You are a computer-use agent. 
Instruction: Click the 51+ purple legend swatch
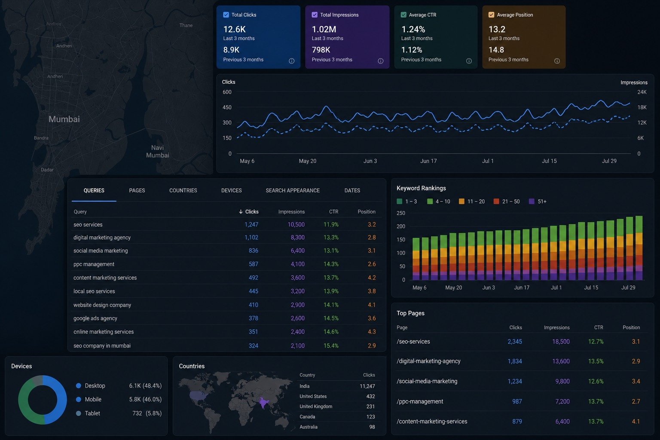click(532, 202)
